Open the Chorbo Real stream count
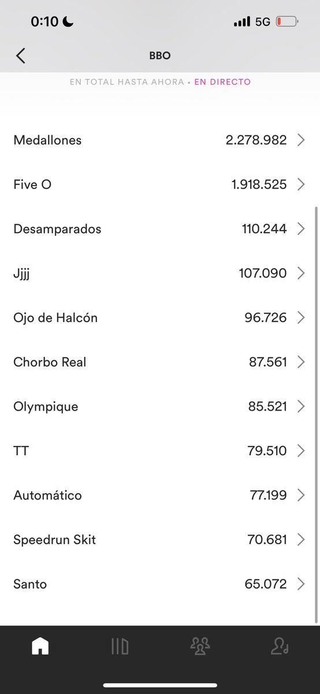 tap(267, 362)
